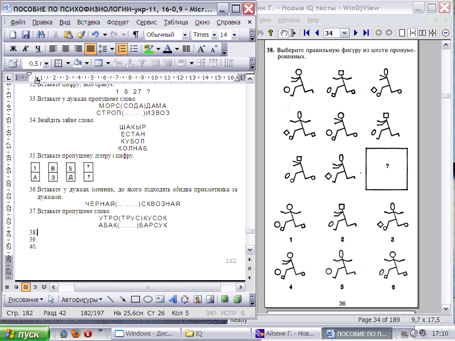Open the Window menu in WinDjView

tap(289, 20)
